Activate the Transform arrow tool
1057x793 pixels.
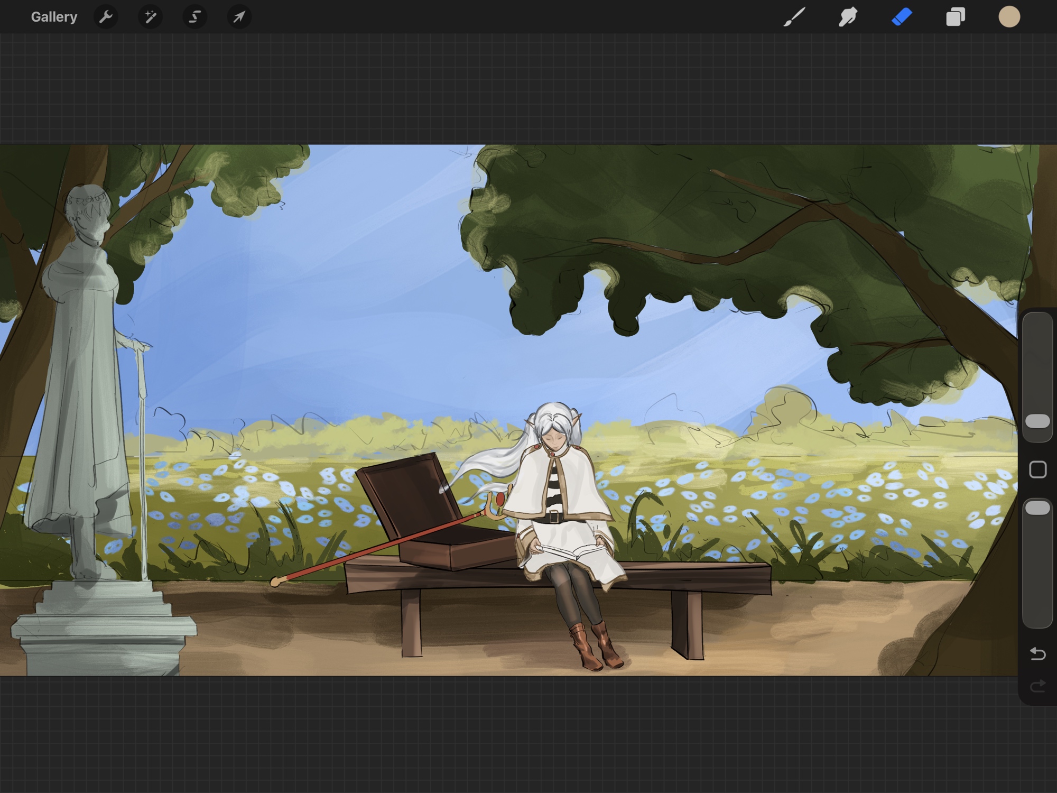click(239, 17)
